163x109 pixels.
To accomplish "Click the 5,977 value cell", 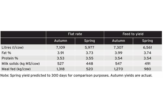I will coord(90,48).
